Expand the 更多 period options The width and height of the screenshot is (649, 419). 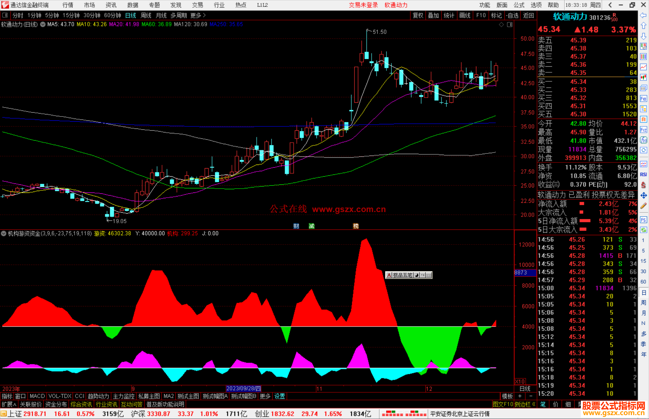198,15
